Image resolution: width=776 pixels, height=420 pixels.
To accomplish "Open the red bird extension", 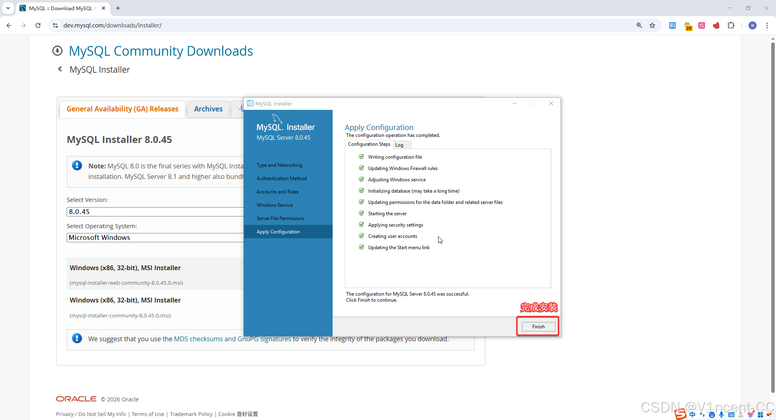I will [x=716, y=25].
